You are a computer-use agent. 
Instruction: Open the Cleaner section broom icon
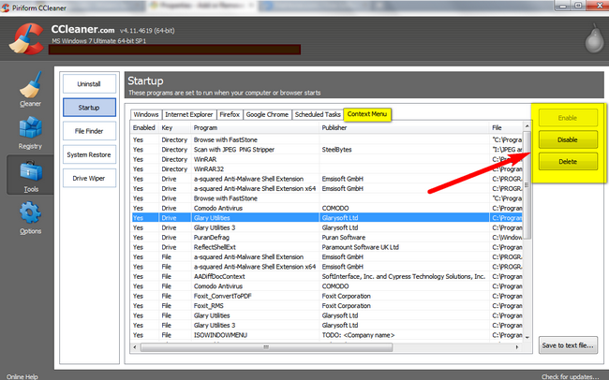(x=30, y=84)
